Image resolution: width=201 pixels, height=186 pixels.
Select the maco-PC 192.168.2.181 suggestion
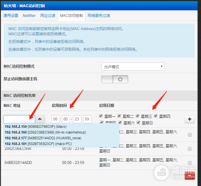(x=38, y=144)
